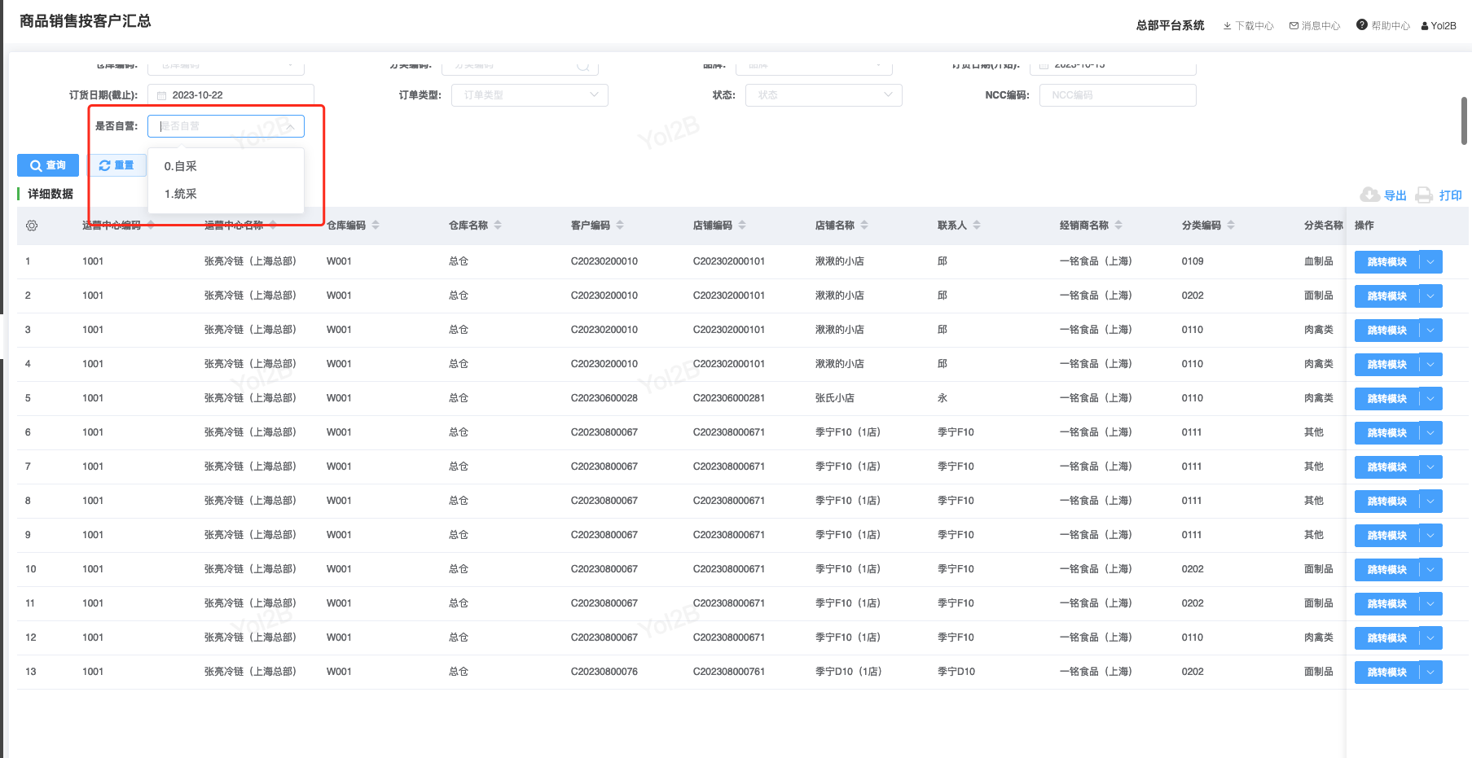Open the download center icon

(x=1227, y=26)
